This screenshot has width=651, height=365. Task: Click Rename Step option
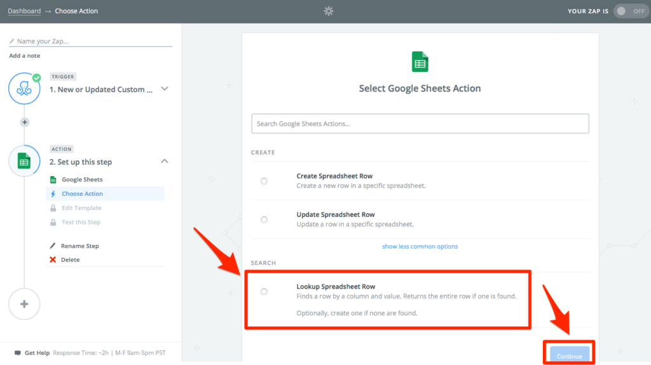(79, 246)
